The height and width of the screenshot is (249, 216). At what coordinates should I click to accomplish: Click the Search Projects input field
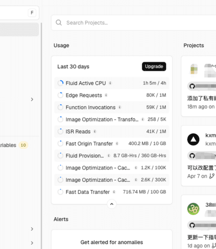click(x=134, y=23)
